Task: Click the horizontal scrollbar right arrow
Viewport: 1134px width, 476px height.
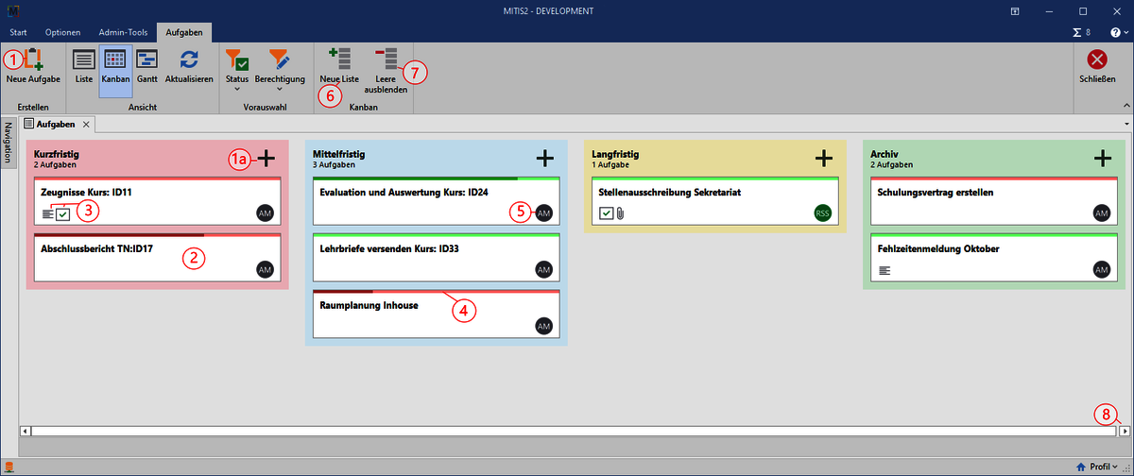Action: coord(1125,431)
